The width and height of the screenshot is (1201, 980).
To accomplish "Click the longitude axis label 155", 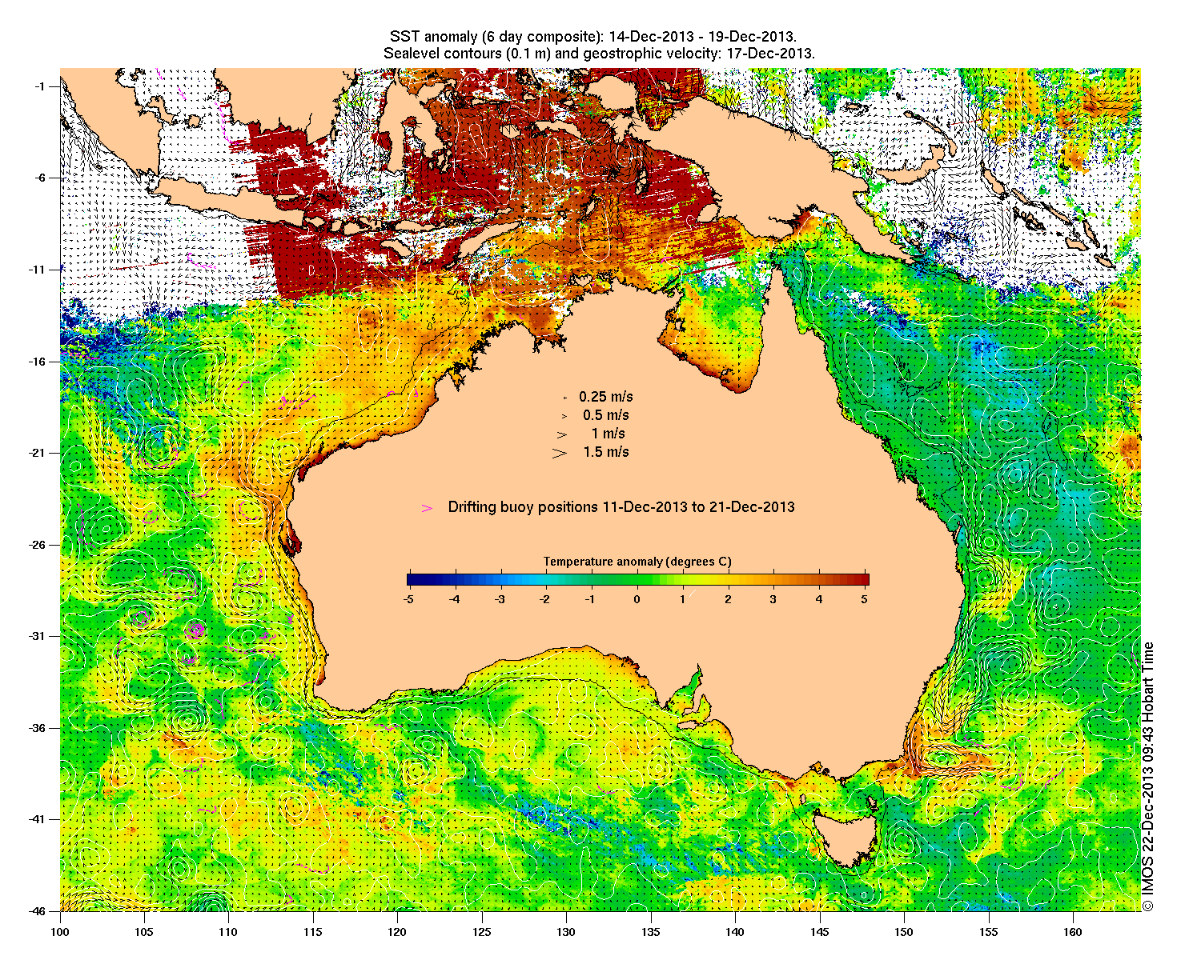I will [x=989, y=931].
